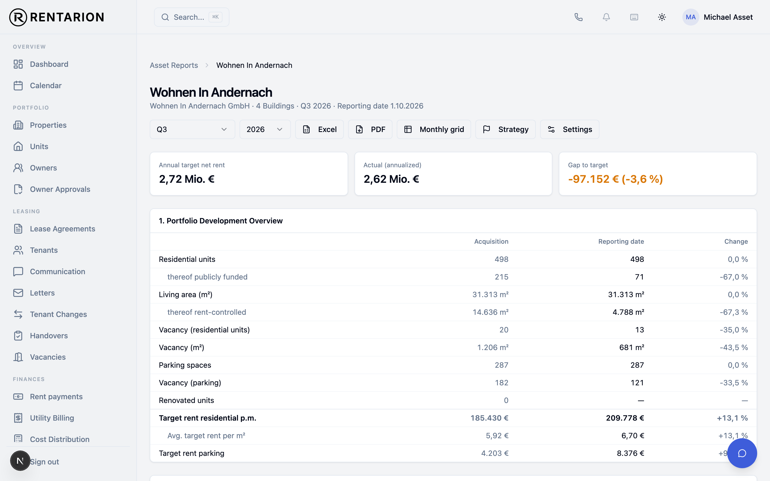The width and height of the screenshot is (770, 481).
Task: Click the Properties building icon
Action: click(x=18, y=125)
